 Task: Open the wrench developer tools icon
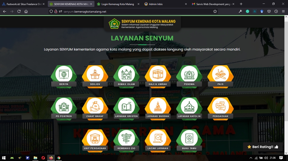240,11
